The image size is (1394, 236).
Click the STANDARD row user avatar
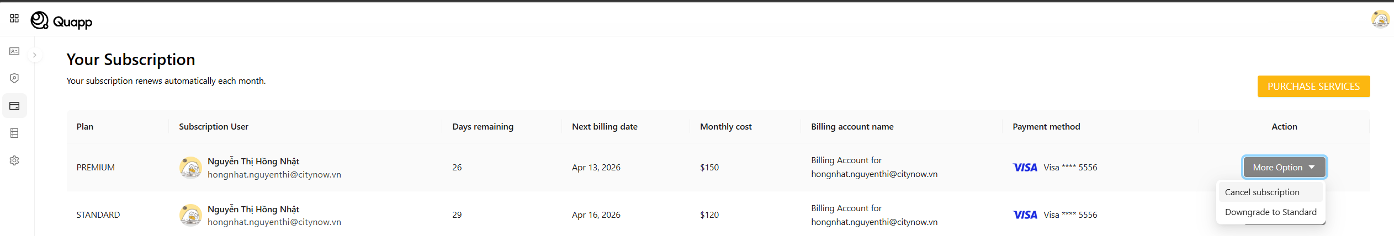[x=190, y=215]
